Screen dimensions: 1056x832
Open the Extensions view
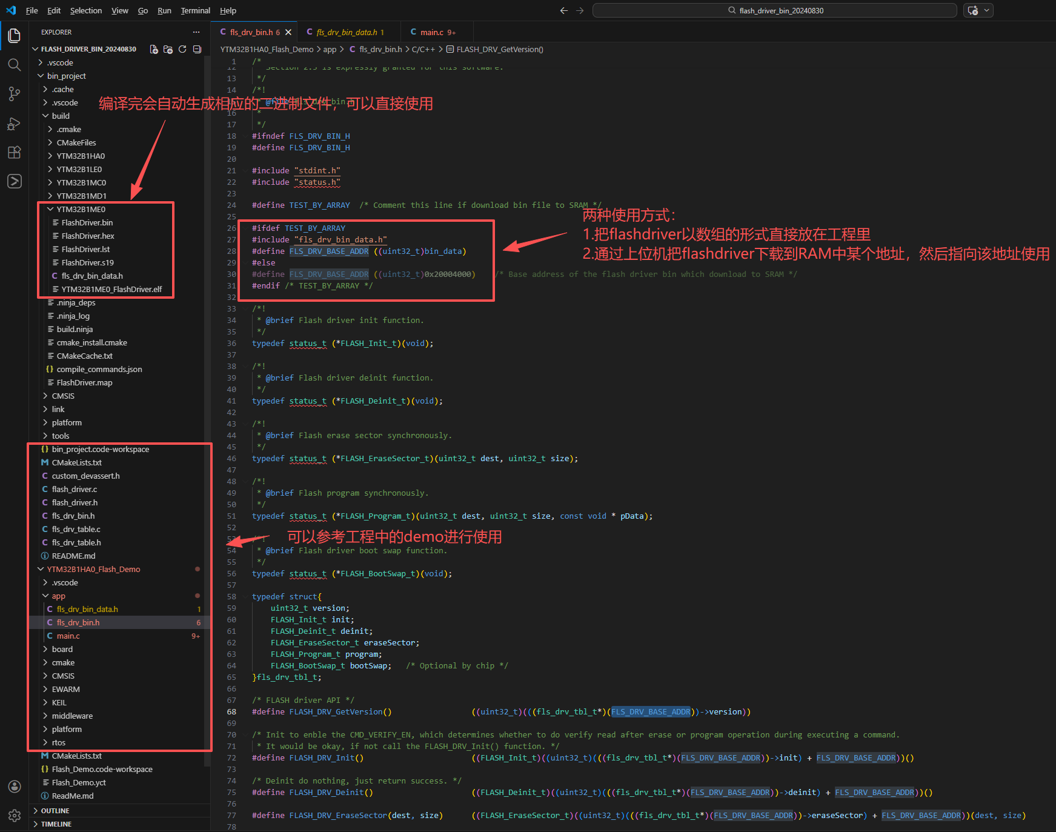tap(15, 153)
